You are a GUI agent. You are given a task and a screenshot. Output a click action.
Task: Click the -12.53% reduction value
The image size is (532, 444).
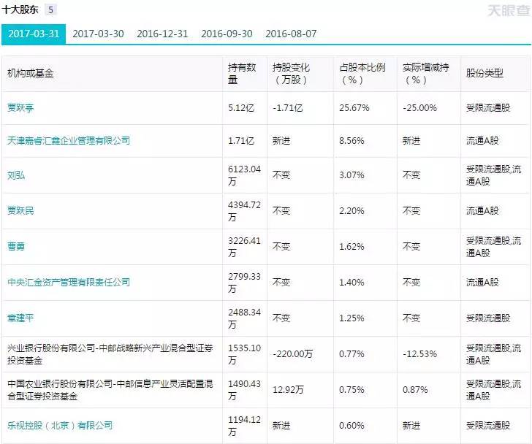pos(419,354)
